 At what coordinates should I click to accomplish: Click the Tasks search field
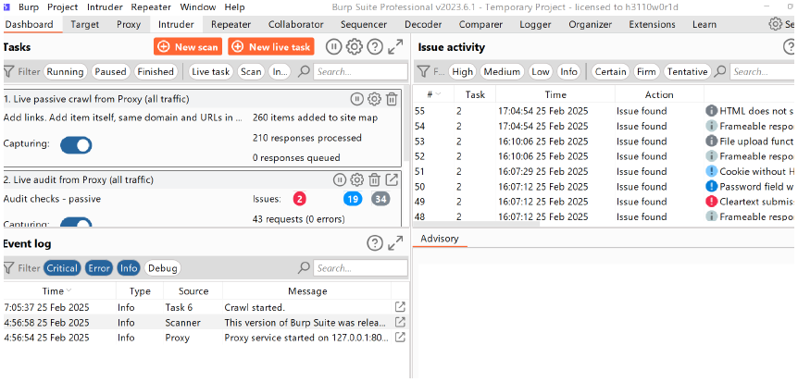tap(361, 72)
